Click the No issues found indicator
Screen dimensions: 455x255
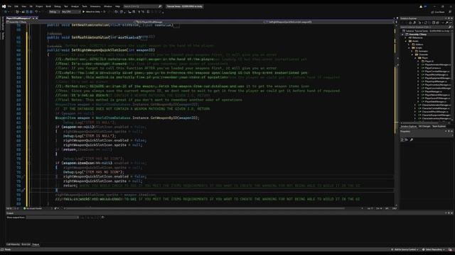[33, 208]
